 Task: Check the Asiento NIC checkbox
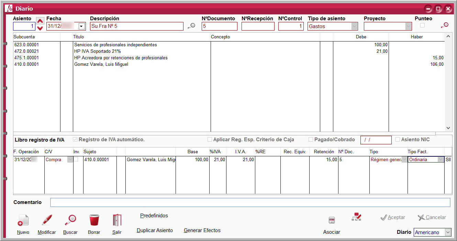[x=398, y=140]
